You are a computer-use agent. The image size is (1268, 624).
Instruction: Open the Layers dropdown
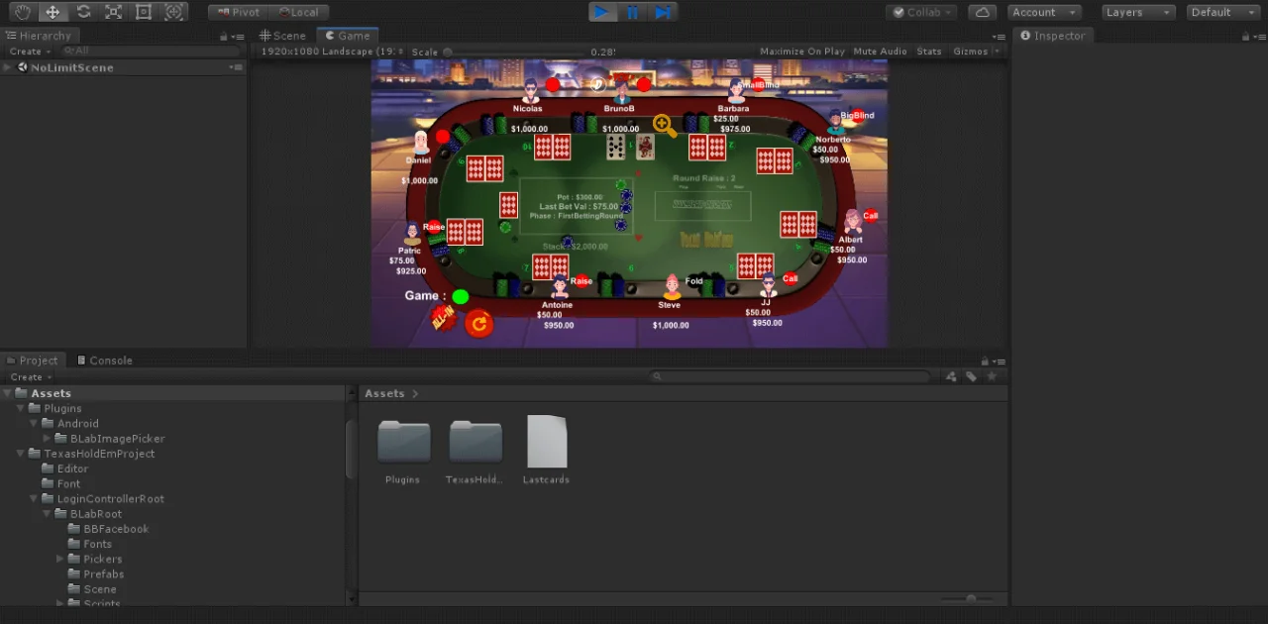coord(1138,12)
